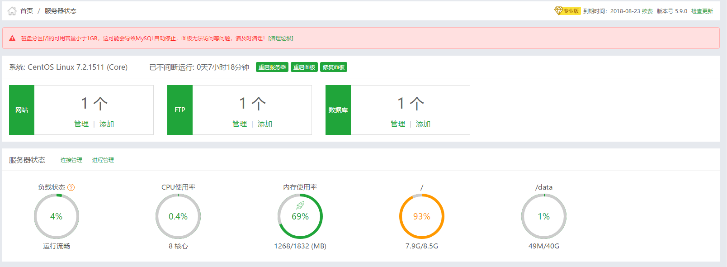This screenshot has height=267, width=727.
Task: Switch to the 进程管理 tab
Action: tap(103, 160)
